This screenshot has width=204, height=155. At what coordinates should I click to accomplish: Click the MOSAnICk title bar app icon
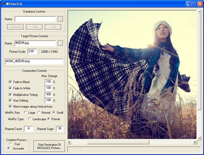(3, 4)
